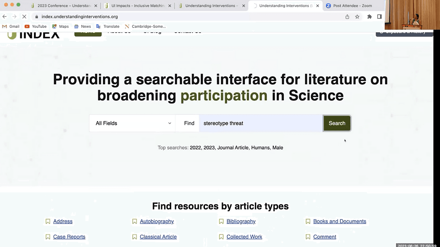Stop the page loading with X button
Screen dimensions: 440x247
(24, 16)
